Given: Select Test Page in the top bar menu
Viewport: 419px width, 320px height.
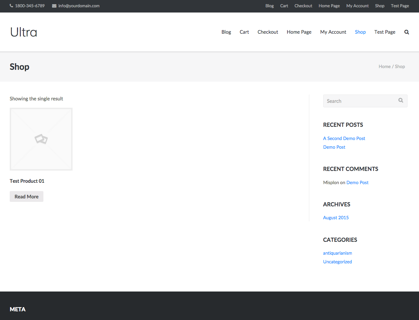Looking at the screenshot, I should [400, 6].
